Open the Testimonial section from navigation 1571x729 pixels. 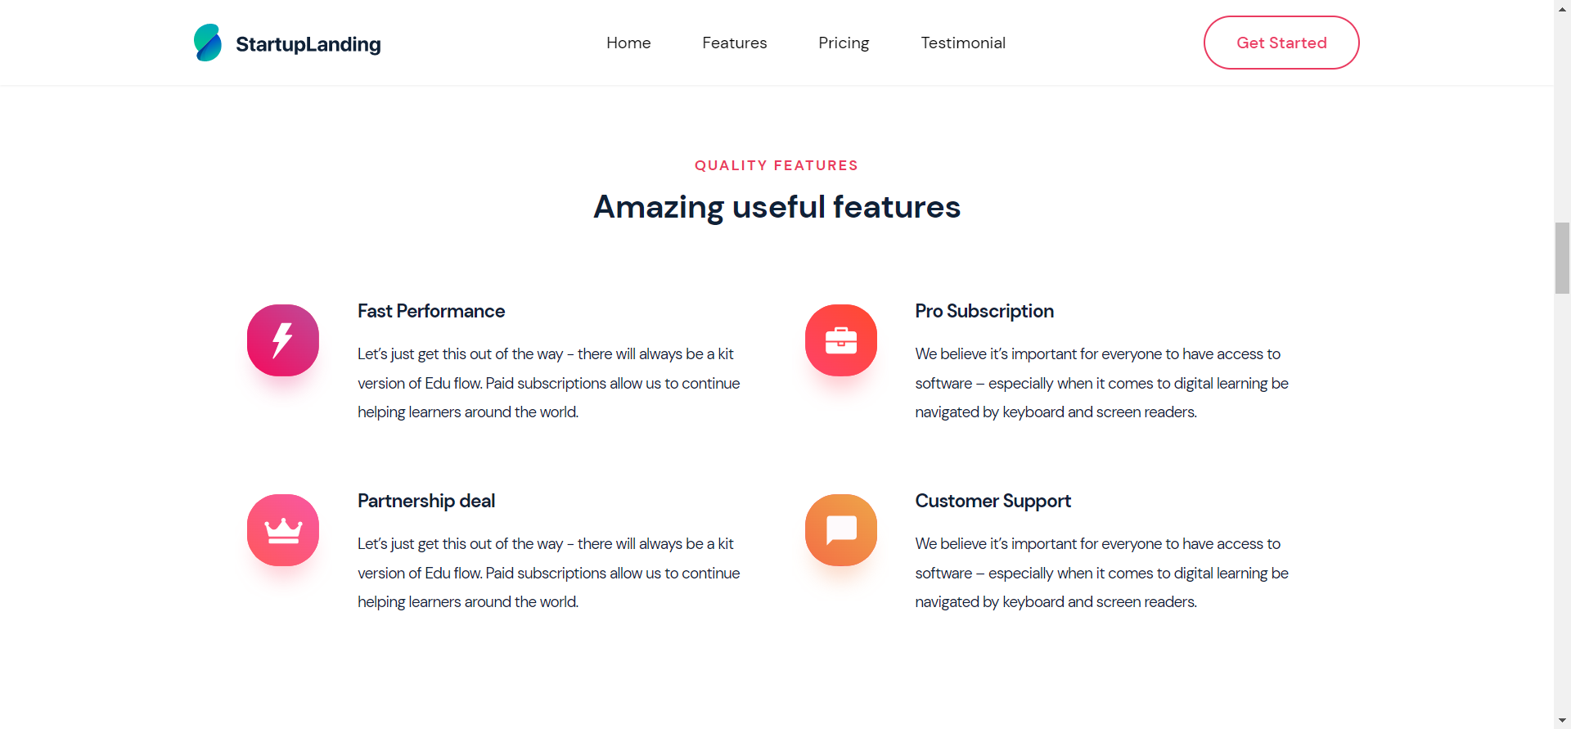(x=963, y=43)
